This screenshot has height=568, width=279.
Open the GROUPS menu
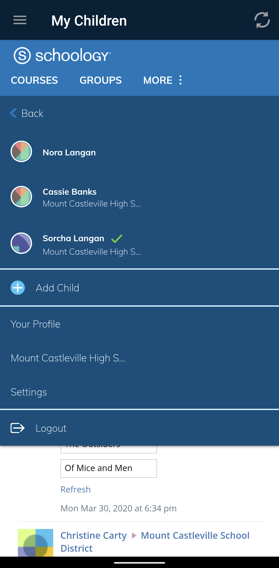(x=100, y=80)
